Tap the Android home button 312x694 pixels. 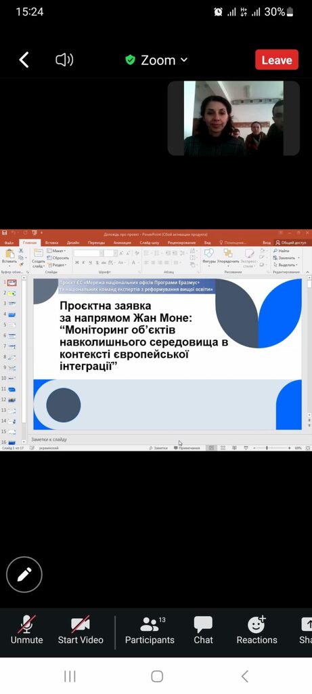tap(157, 676)
